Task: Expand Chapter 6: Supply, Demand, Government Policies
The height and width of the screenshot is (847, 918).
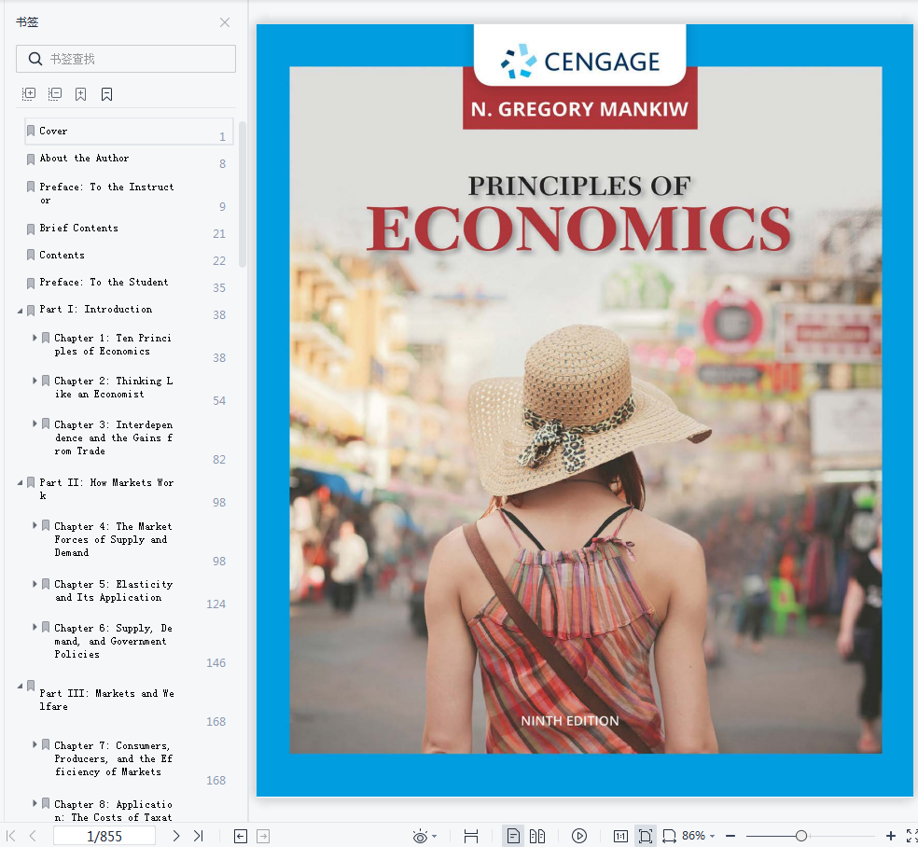Action: pyautogui.click(x=35, y=627)
